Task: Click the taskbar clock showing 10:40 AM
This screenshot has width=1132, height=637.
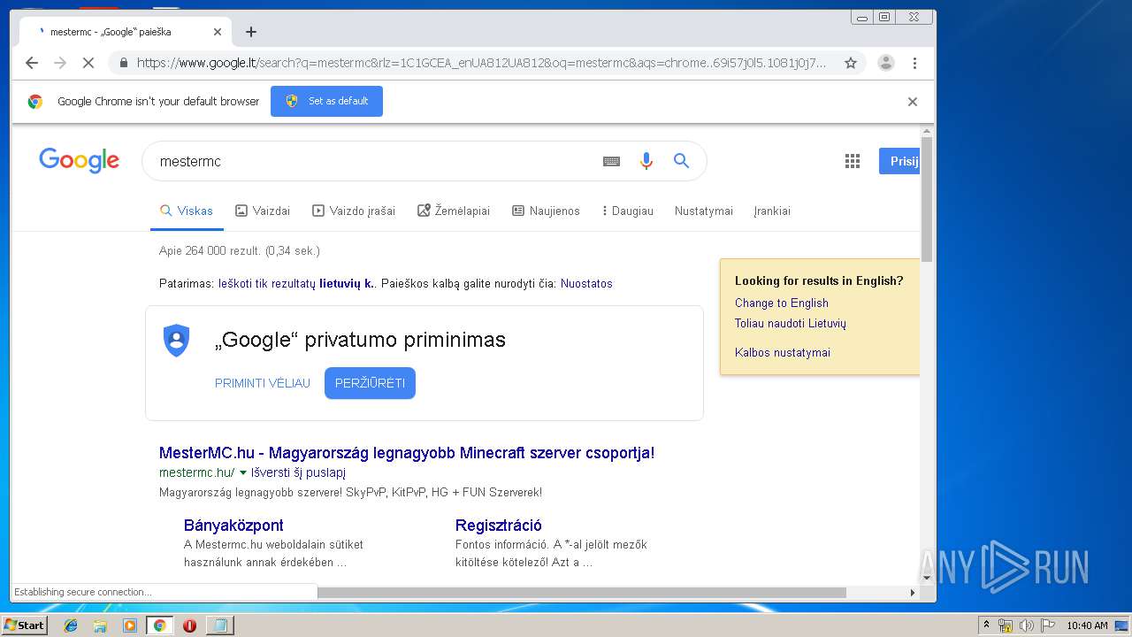Action: 1087,625
